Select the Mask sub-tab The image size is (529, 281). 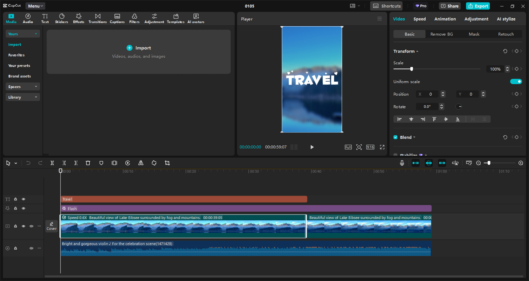[474, 34]
